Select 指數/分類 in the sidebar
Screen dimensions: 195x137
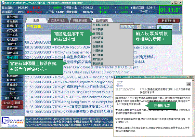12,53
